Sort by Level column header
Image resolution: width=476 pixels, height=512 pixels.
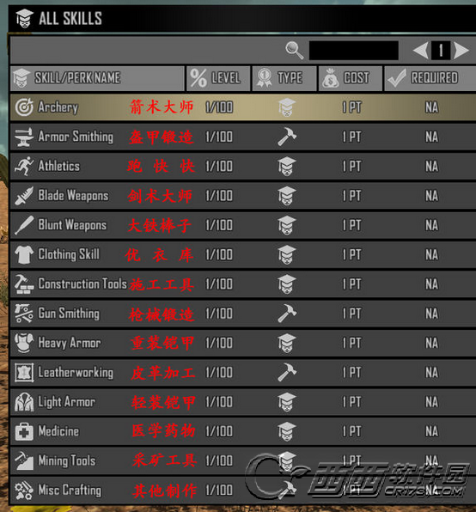coord(218,78)
